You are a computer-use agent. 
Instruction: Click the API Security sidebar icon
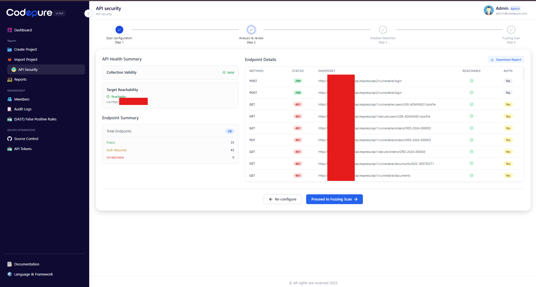click(x=14, y=69)
